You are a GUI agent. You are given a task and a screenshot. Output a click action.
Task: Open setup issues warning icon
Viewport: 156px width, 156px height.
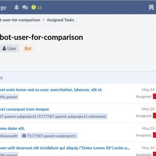[x=34, y=7]
